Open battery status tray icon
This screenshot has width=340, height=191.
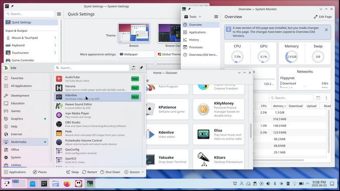point(301,184)
